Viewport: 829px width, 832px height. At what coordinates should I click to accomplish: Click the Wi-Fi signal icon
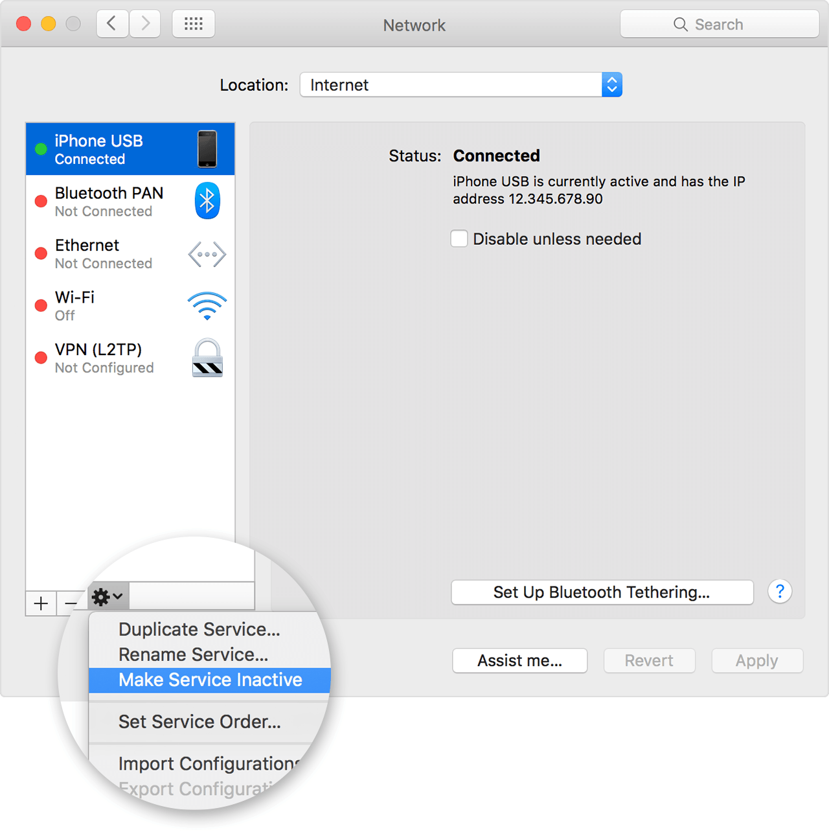[x=207, y=306]
